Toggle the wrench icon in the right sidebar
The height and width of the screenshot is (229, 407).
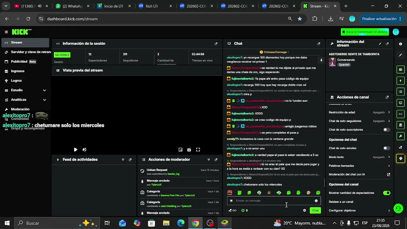401,136
